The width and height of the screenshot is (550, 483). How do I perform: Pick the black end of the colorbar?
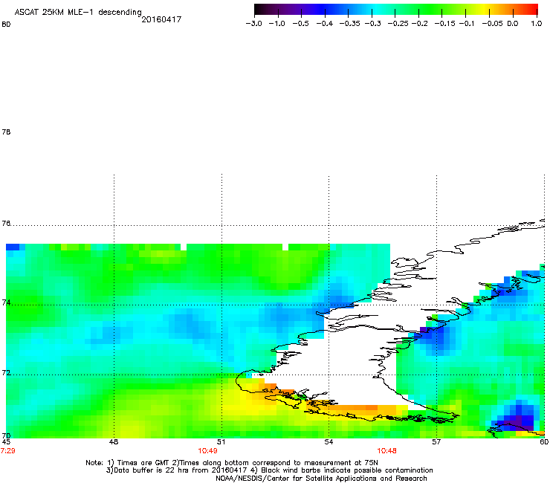pos(258,10)
